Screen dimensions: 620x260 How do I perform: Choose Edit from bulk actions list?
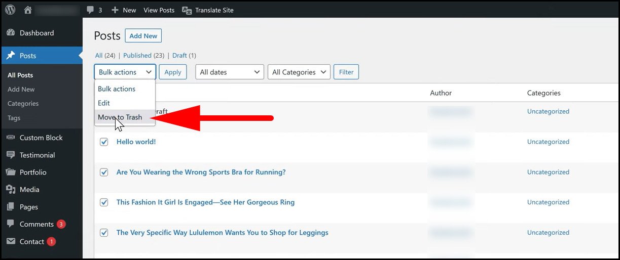[x=104, y=103]
